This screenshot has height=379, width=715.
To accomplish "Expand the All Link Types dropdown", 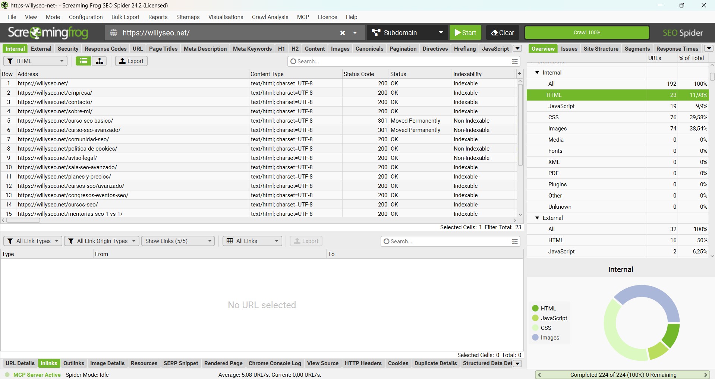I will [x=33, y=241].
